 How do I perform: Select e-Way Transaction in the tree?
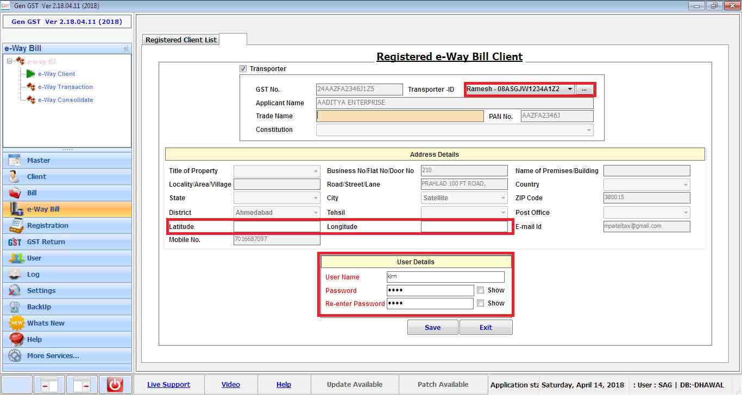pos(65,87)
